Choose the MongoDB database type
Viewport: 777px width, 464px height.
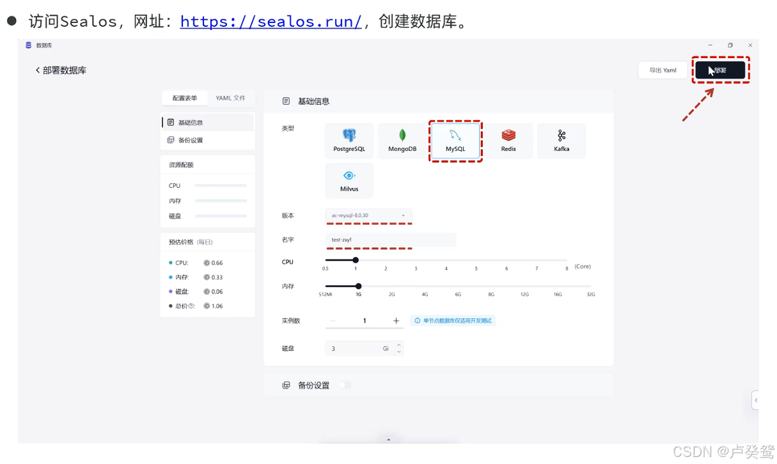pyautogui.click(x=402, y=141)
